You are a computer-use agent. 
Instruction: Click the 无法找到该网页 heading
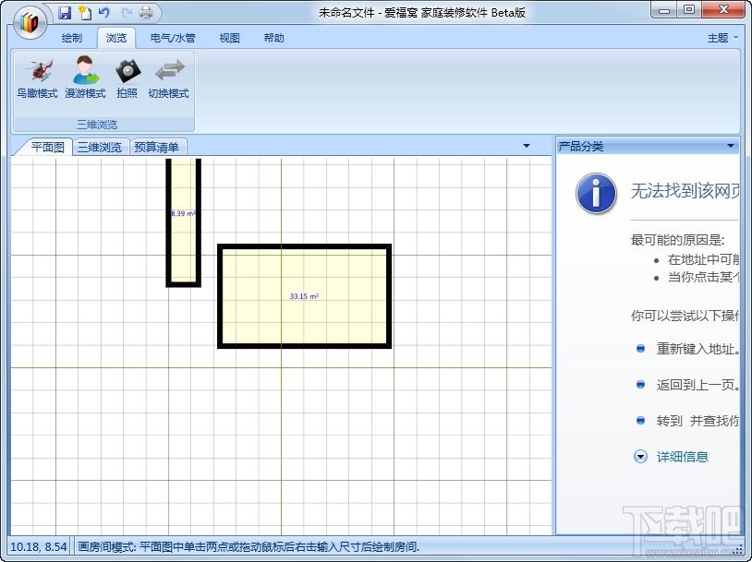(685, 191)
